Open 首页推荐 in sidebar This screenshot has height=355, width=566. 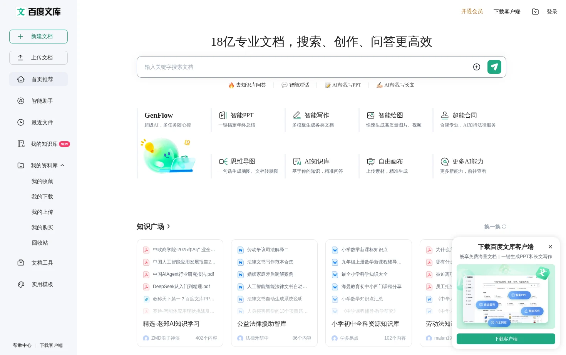(x=39, y=79)
